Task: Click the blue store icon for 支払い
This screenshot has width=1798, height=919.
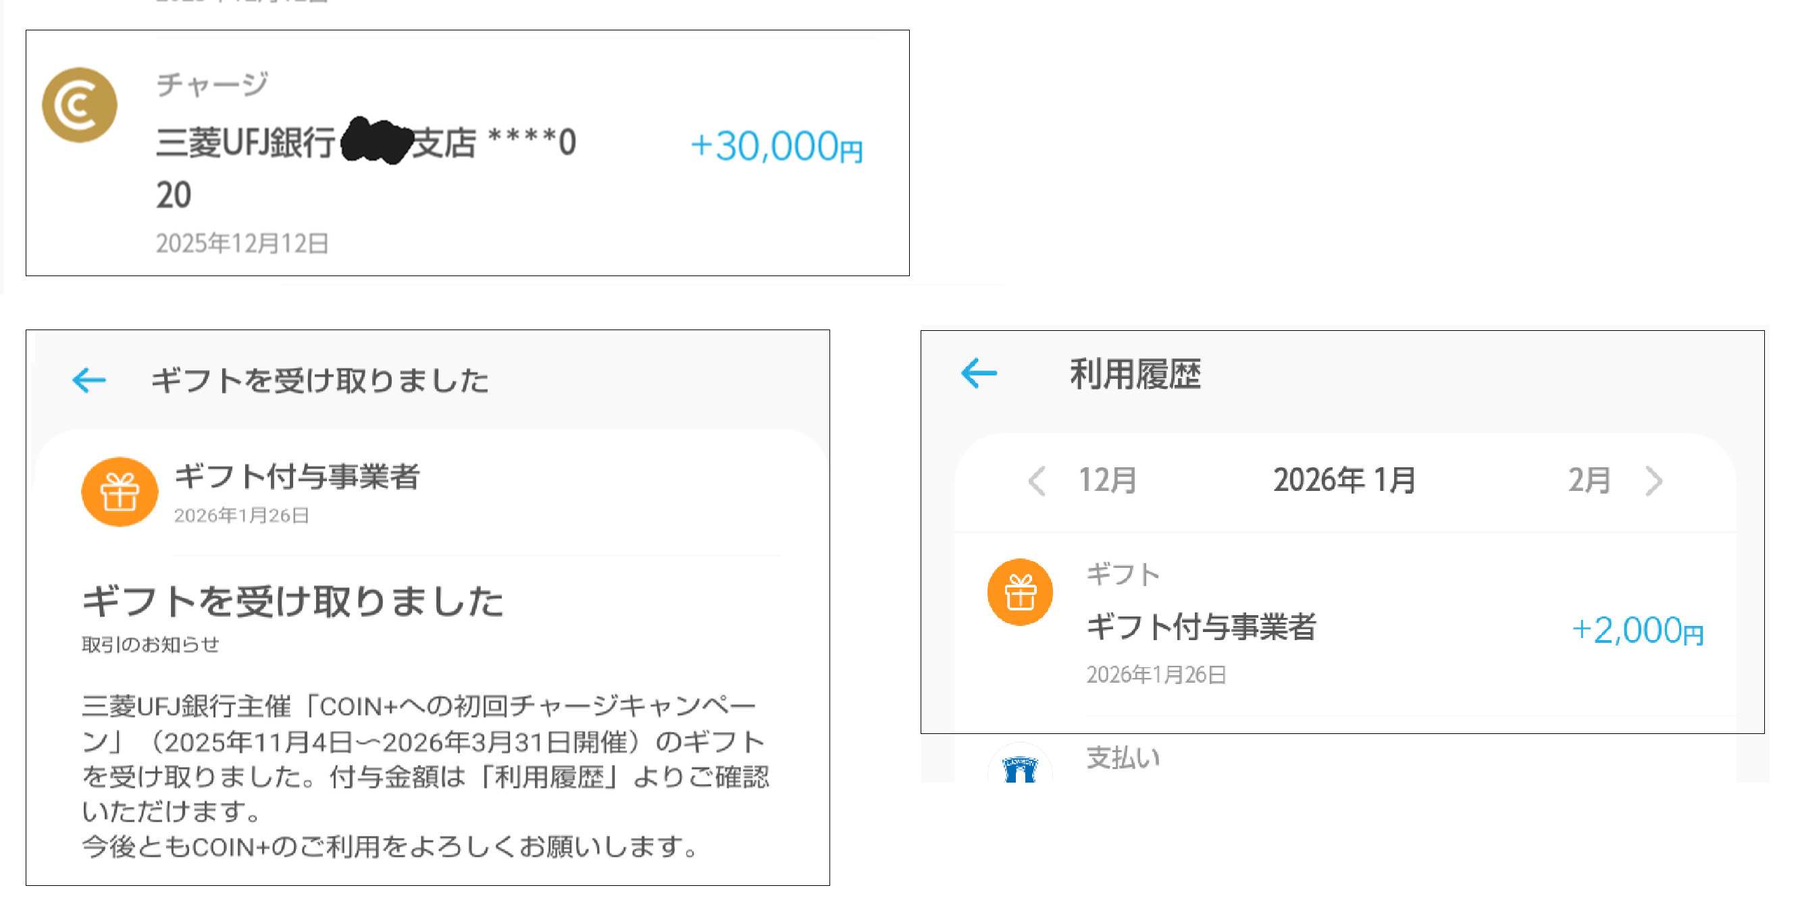Action: point(1020,768)
